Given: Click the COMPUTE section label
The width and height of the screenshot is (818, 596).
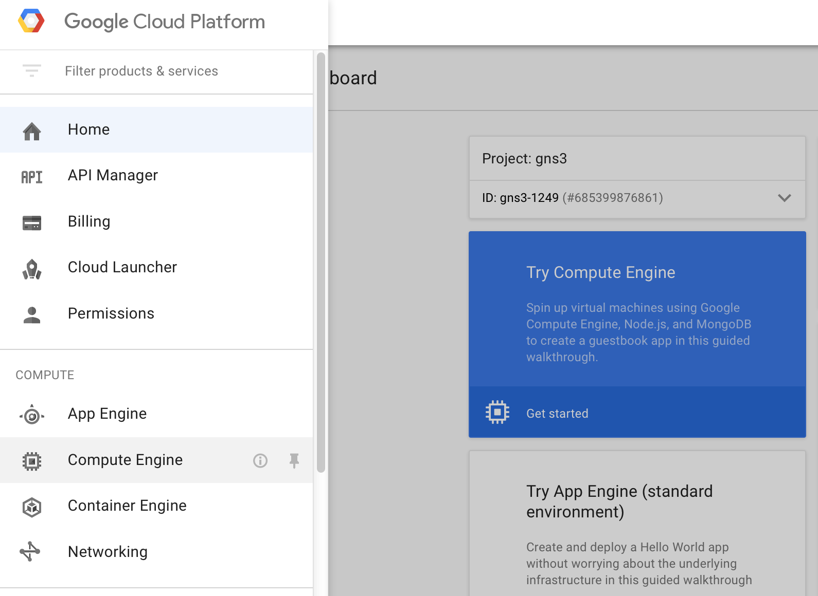Looking at the screenshot, I should coord(45,375).
